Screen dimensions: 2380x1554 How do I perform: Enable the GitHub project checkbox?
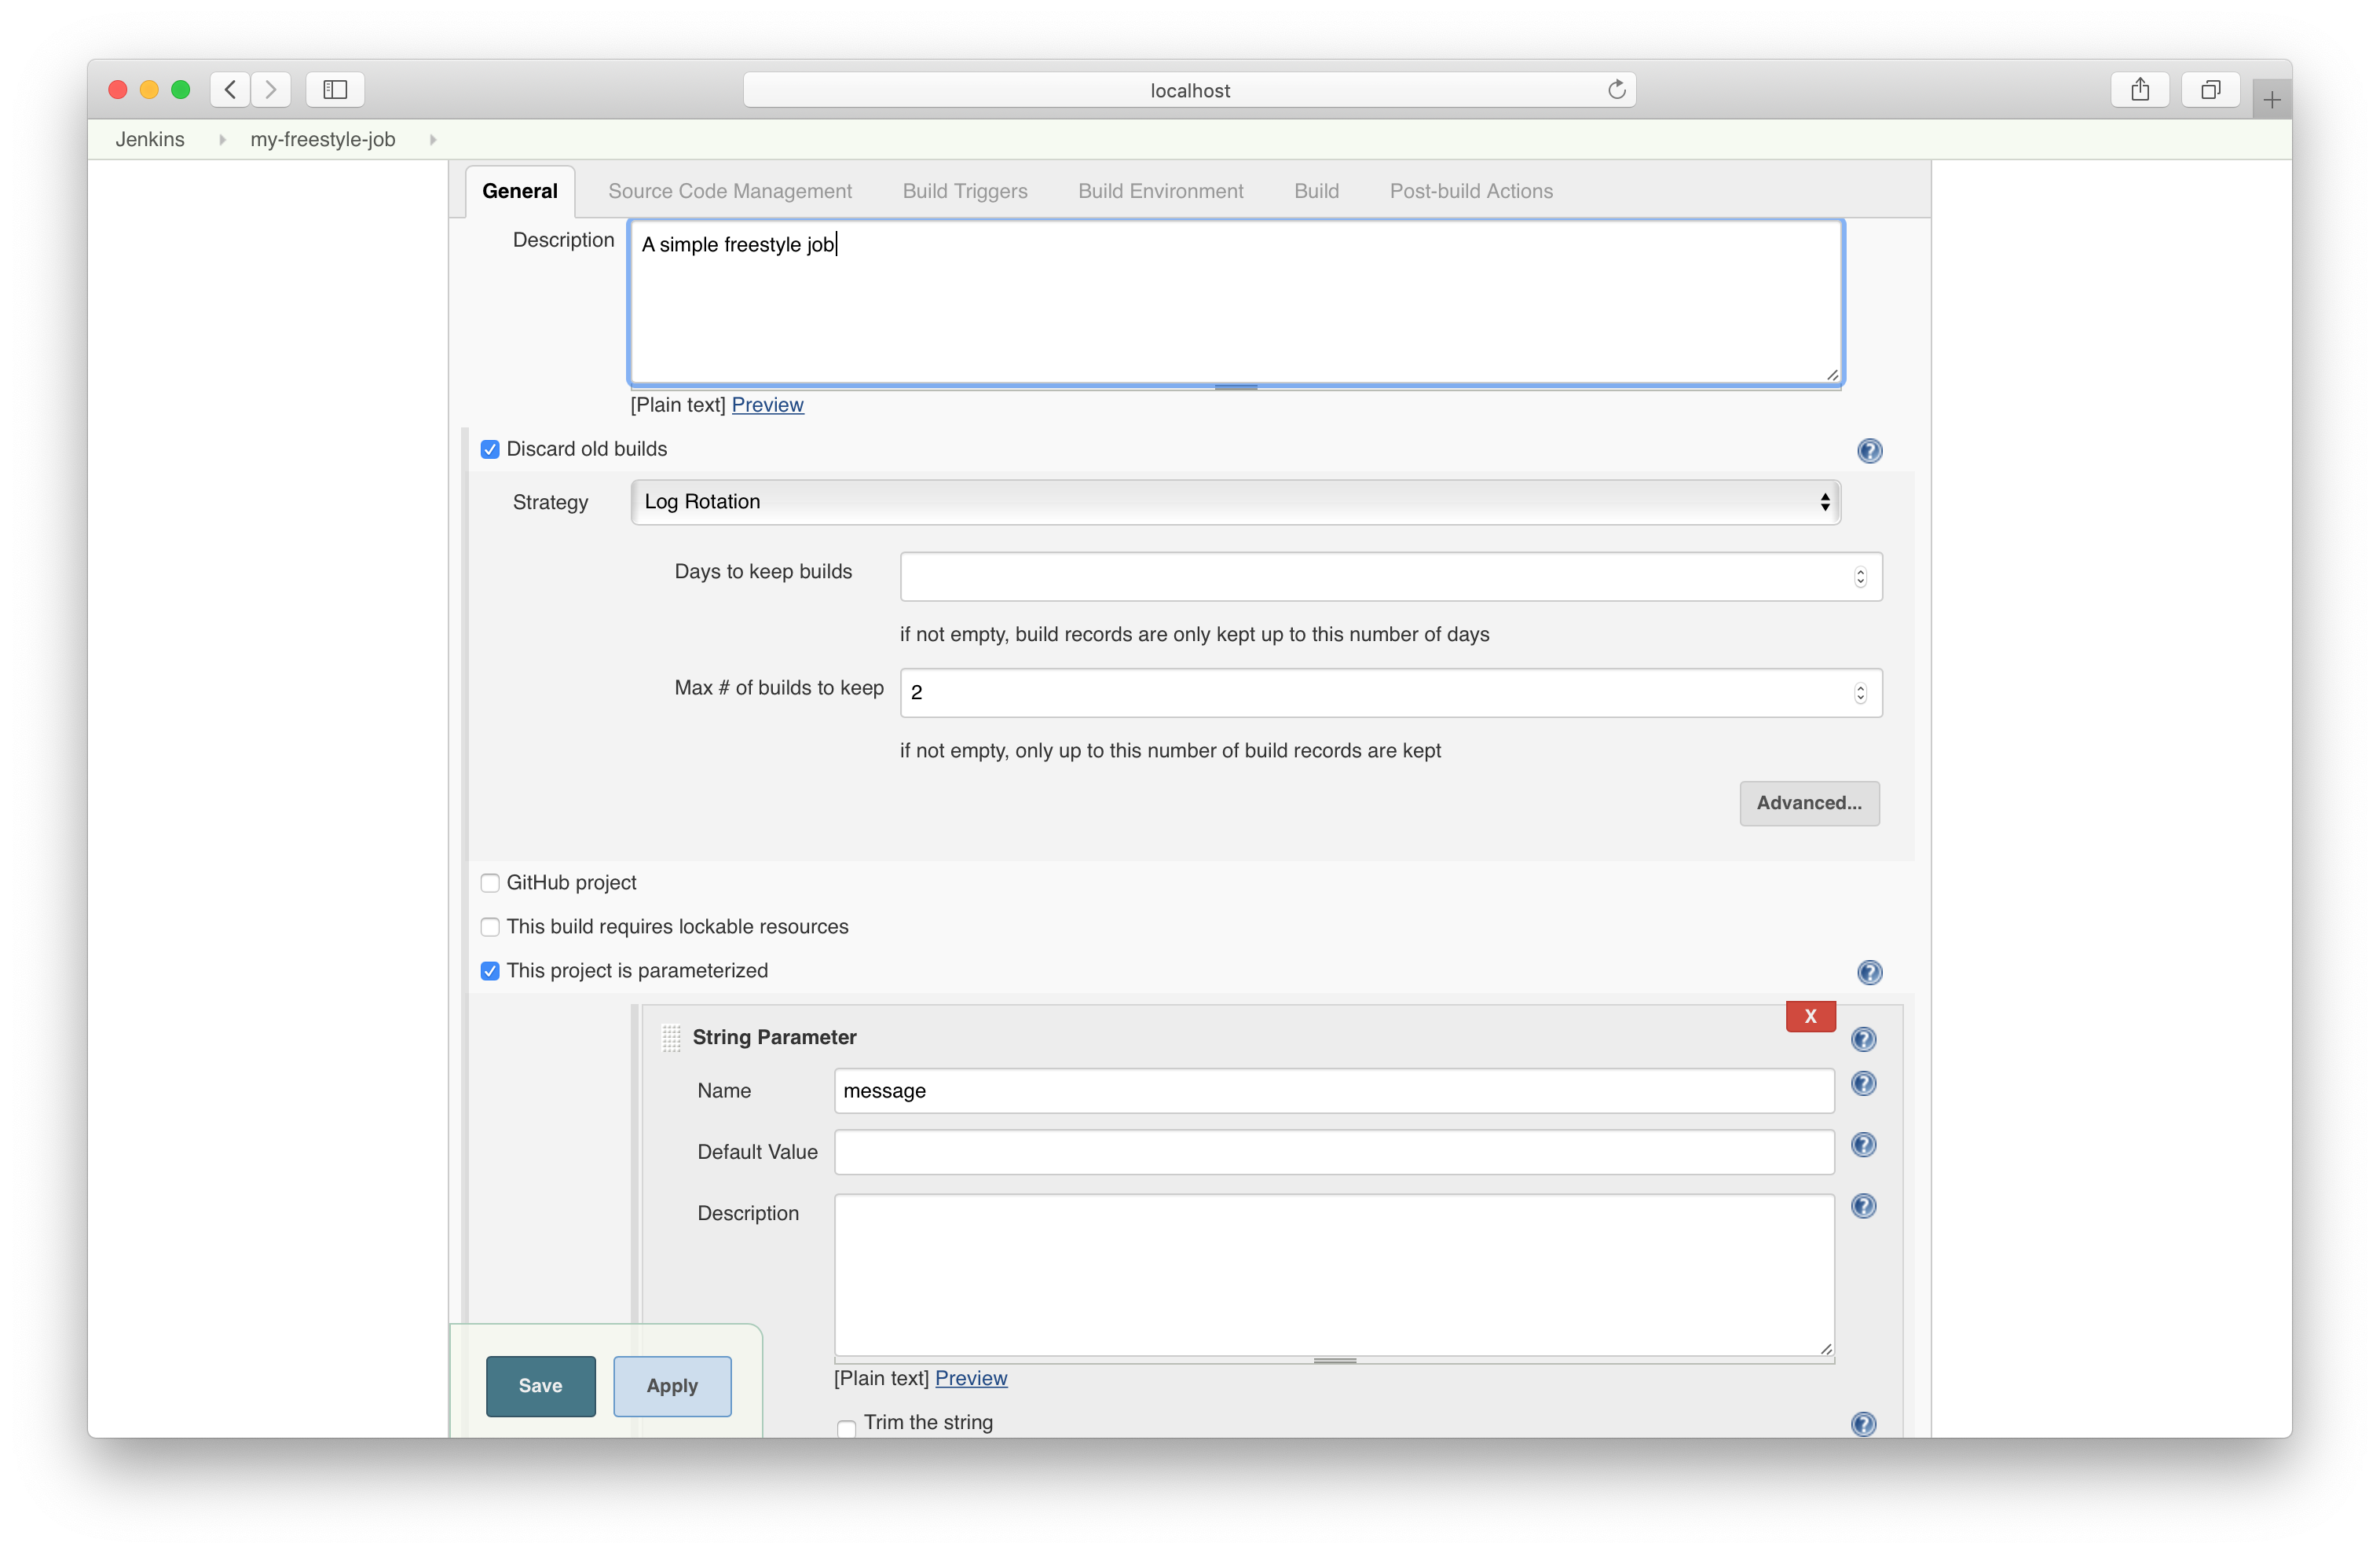(x=490, y=883)
